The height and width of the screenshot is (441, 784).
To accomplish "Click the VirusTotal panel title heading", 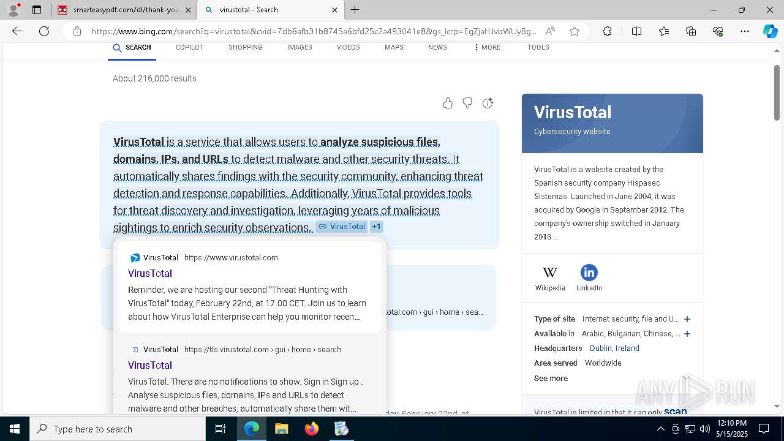I will pyautogui.click(x=573, y=112).
